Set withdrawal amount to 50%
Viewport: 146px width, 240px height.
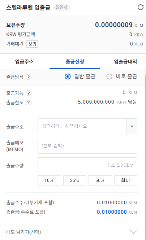point(100,180)
